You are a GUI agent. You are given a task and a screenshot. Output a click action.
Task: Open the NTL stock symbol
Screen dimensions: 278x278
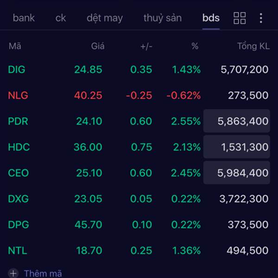[x=17, y=251]
